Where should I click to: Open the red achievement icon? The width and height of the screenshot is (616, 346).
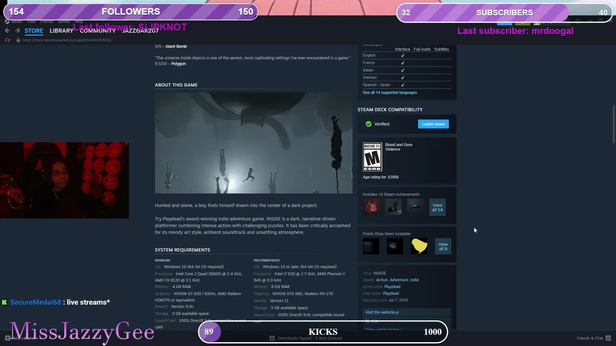tap(371, 207)
